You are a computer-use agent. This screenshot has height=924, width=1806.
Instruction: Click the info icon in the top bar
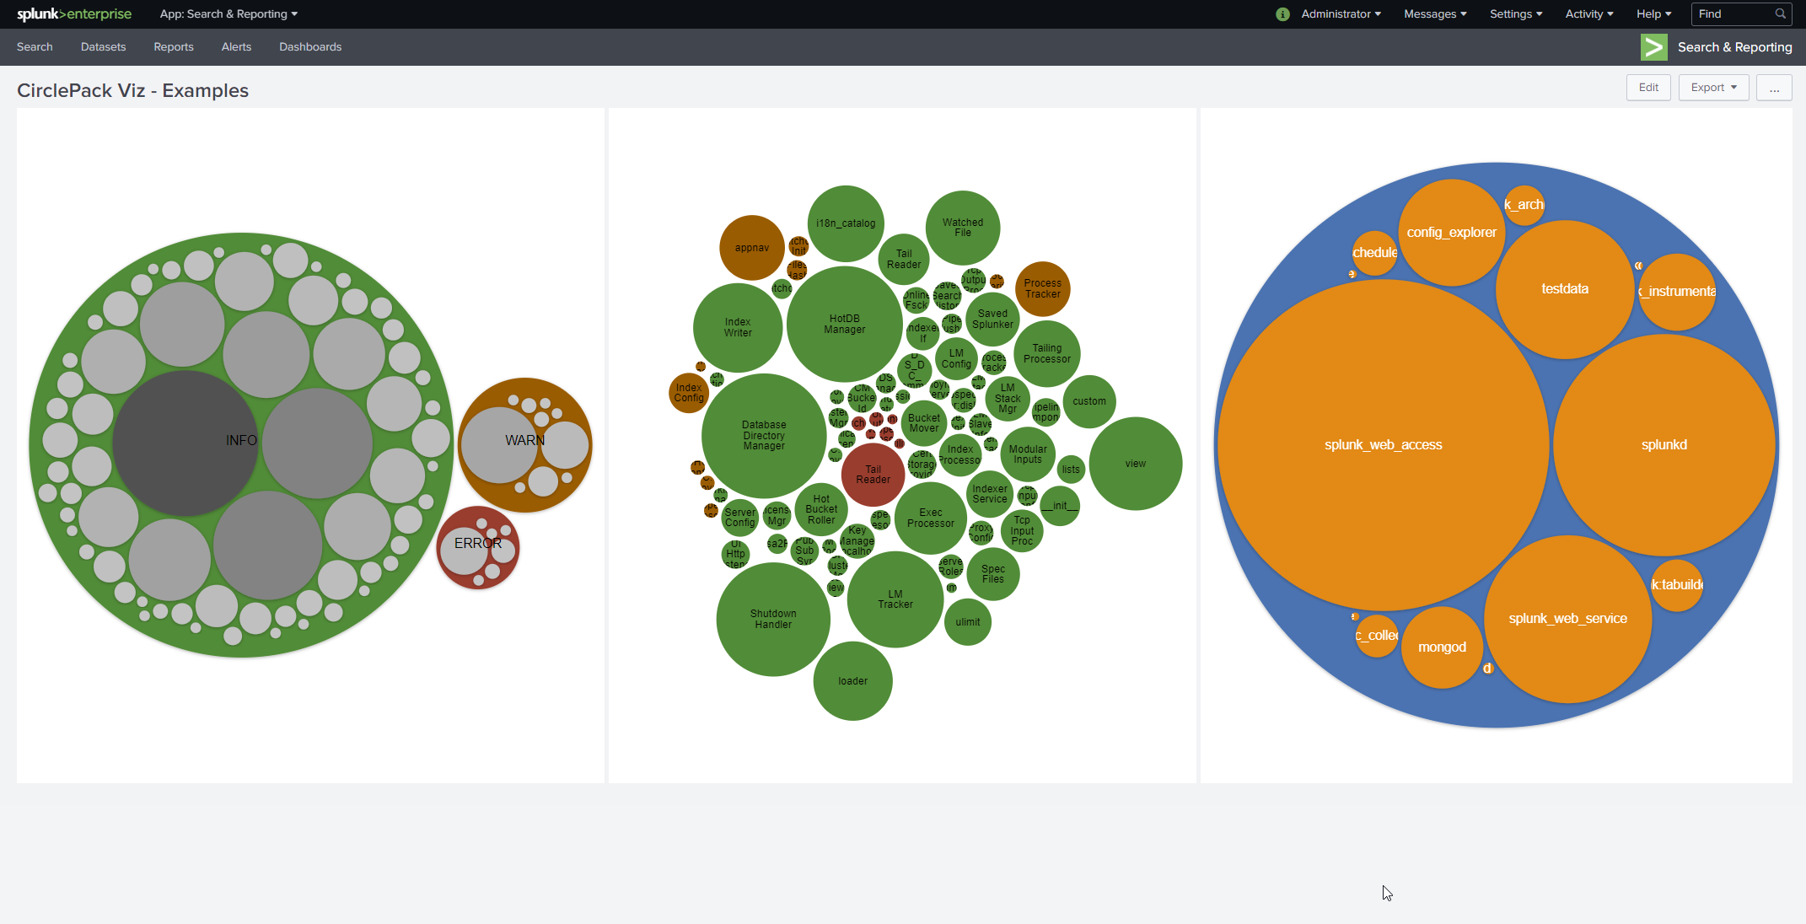pyautogui.click(x=1282, y=13)
